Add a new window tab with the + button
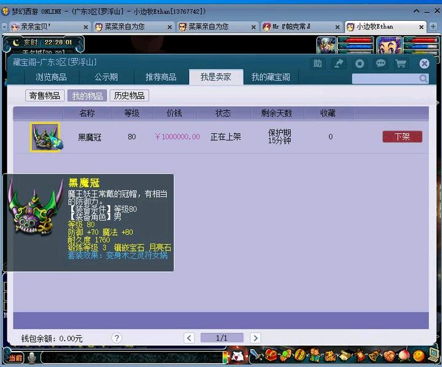 pyautogui.click(x=433, y=26)
